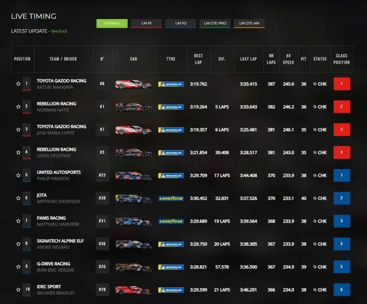Star the Toyota Gazoo Racing #8 row

(x=18, y=84)
